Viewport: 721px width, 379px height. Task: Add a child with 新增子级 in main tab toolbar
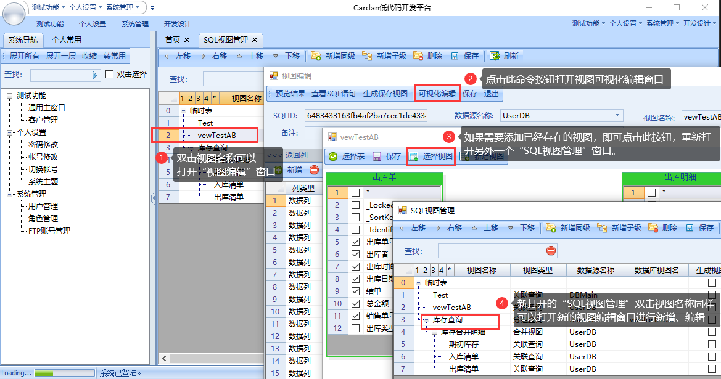384,56
